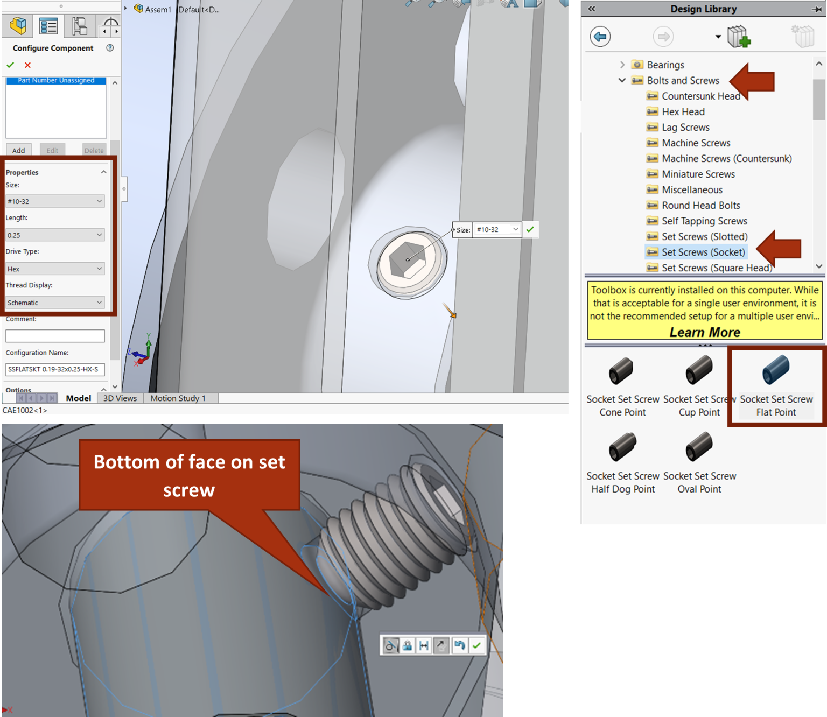Toggle lock rotation in the mate toolbar
This screenshot has width=827, height=717.
pyautogui.click(x=407, y=645)
